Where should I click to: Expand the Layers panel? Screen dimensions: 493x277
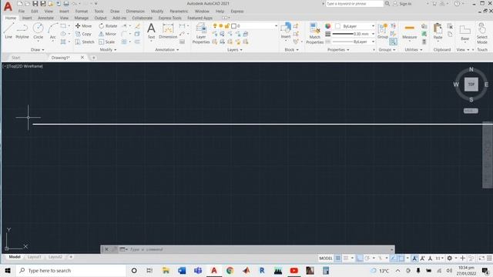[234, 49]
